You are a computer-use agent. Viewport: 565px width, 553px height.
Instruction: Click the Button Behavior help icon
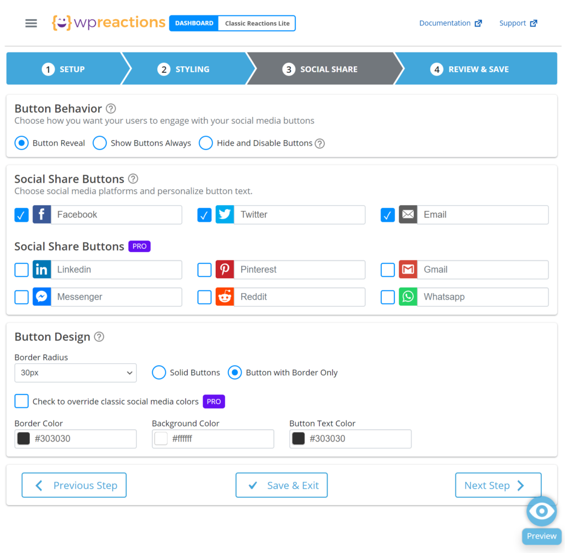coord(111,109)
